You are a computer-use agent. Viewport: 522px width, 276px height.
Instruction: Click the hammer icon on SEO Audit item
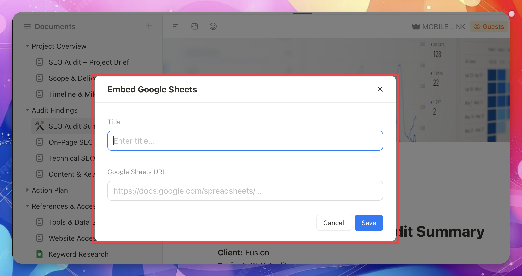pyautogui.click(x=39, y=126)
